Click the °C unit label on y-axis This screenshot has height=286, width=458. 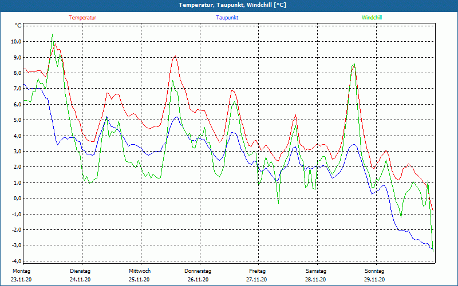point(18,26)
